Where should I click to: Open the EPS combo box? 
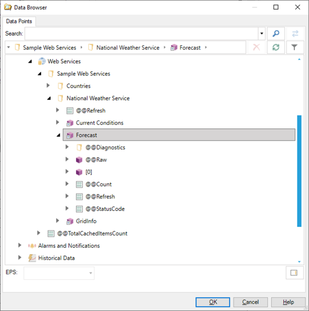point(59,273)
